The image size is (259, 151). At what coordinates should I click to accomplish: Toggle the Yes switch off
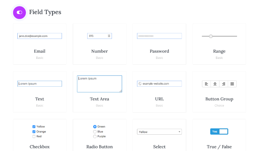[219, 132]
